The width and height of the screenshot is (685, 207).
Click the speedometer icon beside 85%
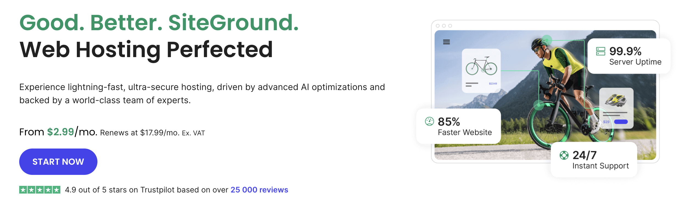tap(429, 121)
